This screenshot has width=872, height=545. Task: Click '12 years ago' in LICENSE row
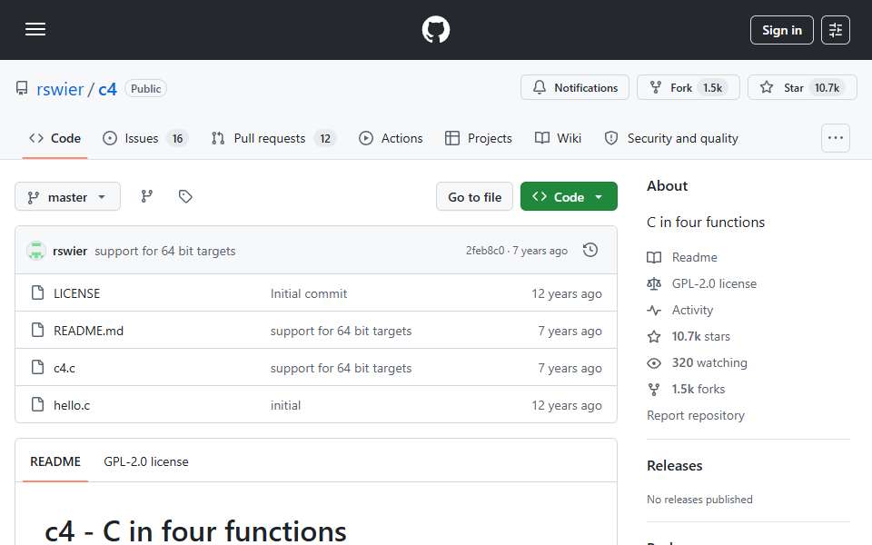click(566, 293)
